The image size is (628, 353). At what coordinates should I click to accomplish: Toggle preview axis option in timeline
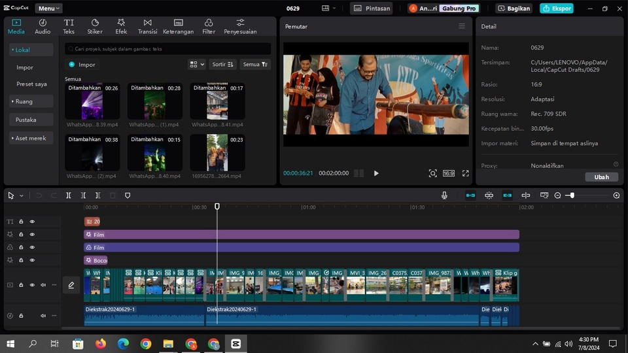click(x=526, y=195)
